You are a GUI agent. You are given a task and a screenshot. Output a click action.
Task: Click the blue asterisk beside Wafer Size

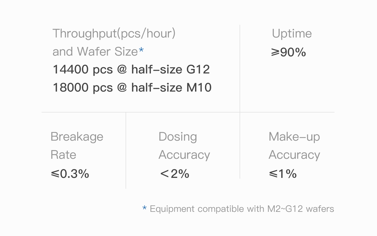coord(141,50)
